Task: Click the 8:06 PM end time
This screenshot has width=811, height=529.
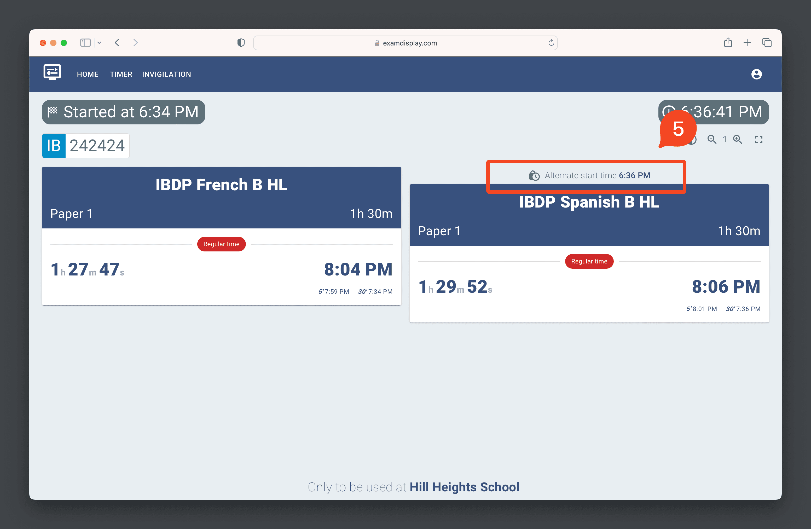Action: click(726, 287)
